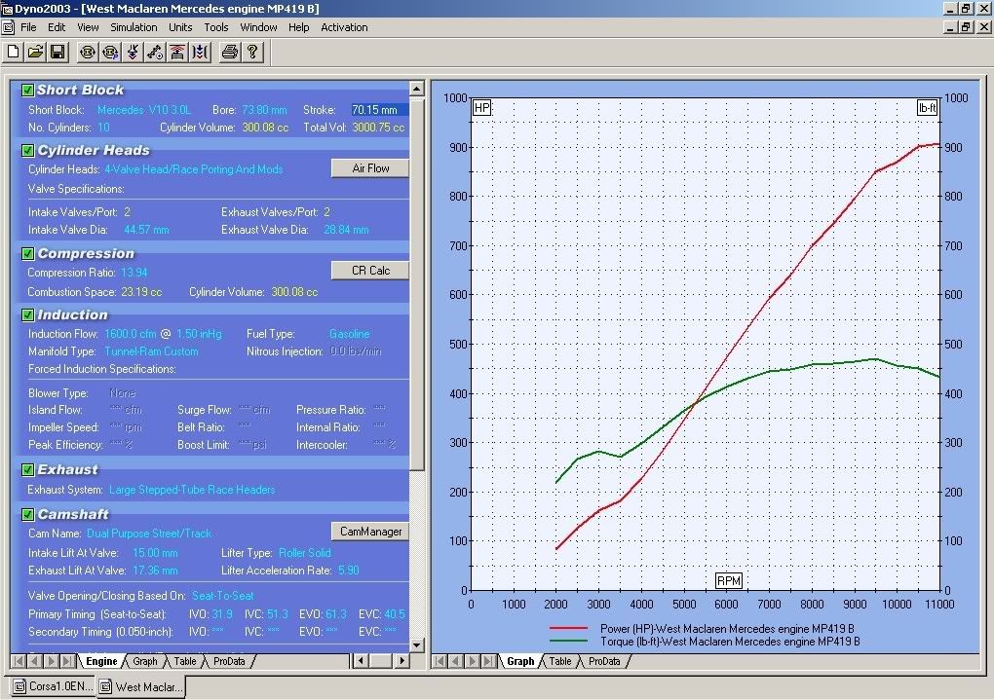Jump to last tab in graph panel
This screenshot has height=700, width=994.
coord(488,661)
